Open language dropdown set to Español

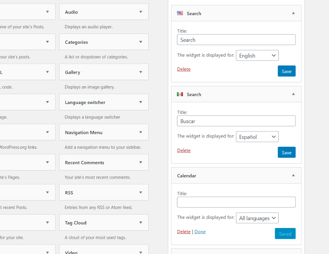point(257,137)
